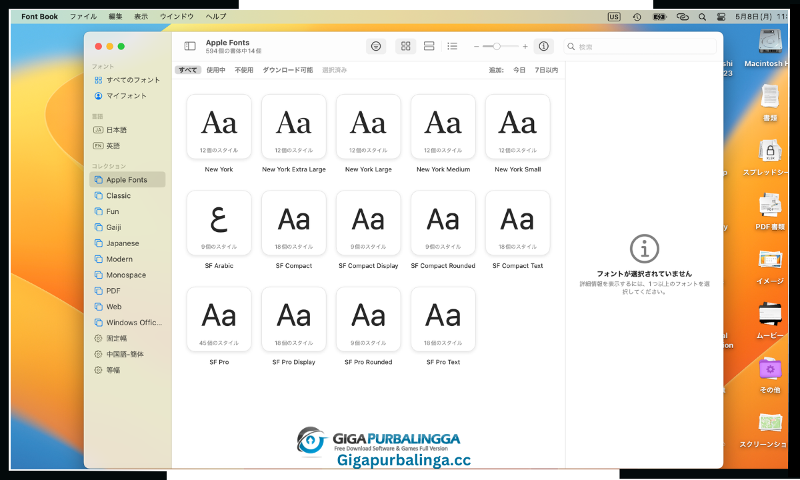Select the New York Small font
Image resolution: width=800 pixels, height=480 pixels.
point(518,127)
